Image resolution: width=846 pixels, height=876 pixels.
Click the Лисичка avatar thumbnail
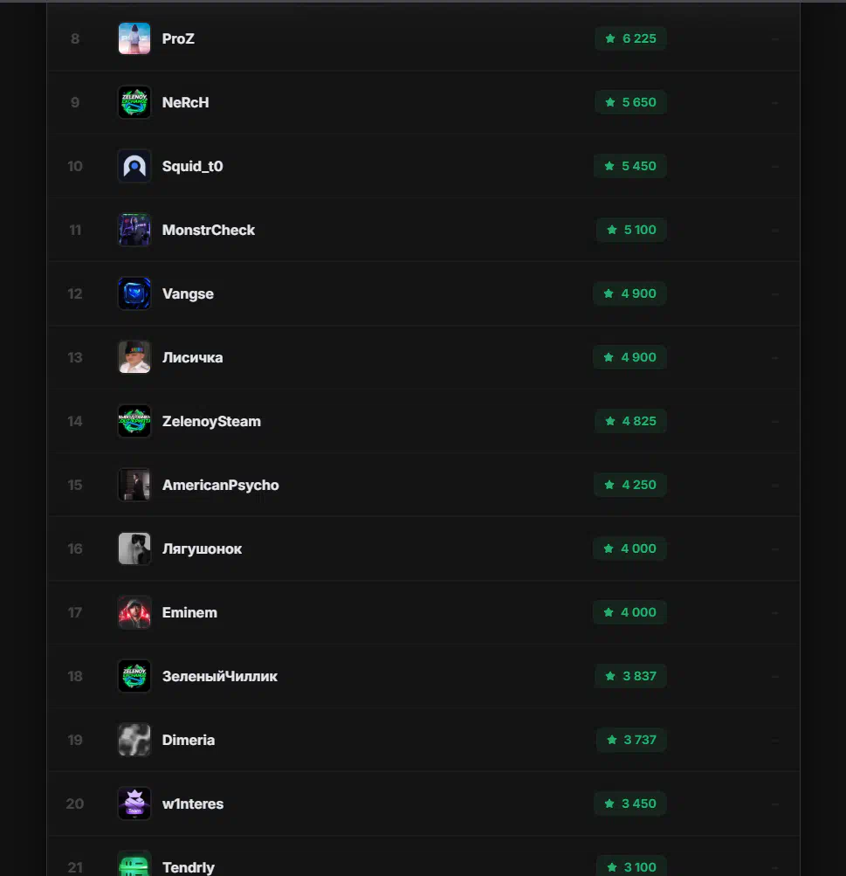pyautogui.click(x=134, y=357)
